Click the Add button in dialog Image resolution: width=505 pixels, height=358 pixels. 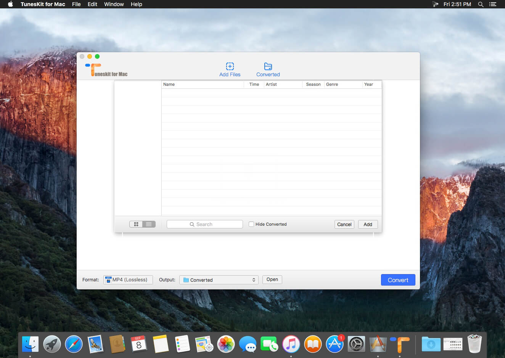coord(368,224)
